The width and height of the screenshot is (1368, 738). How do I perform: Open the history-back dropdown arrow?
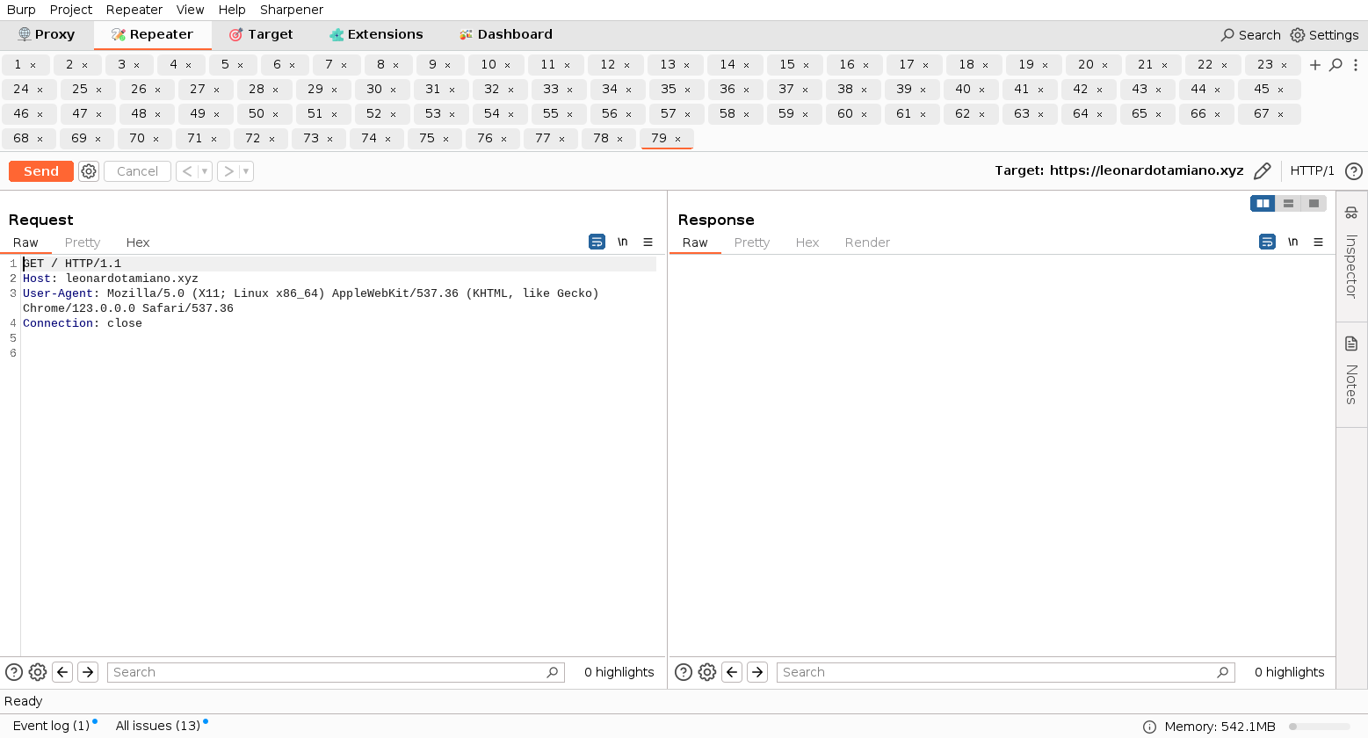206,171
